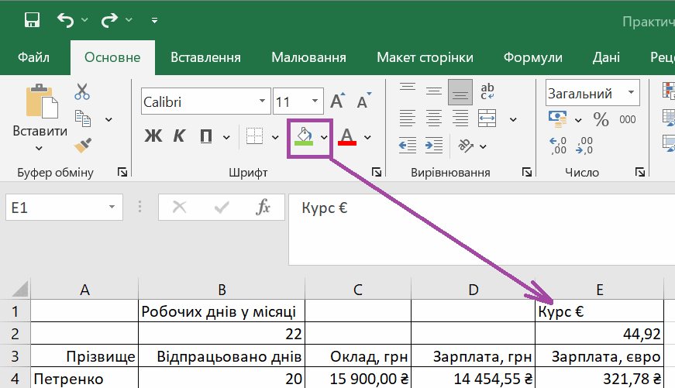Open the Calibri font name dropdown
Viewport: 675px width, 388px height.
tap(262, 101)
